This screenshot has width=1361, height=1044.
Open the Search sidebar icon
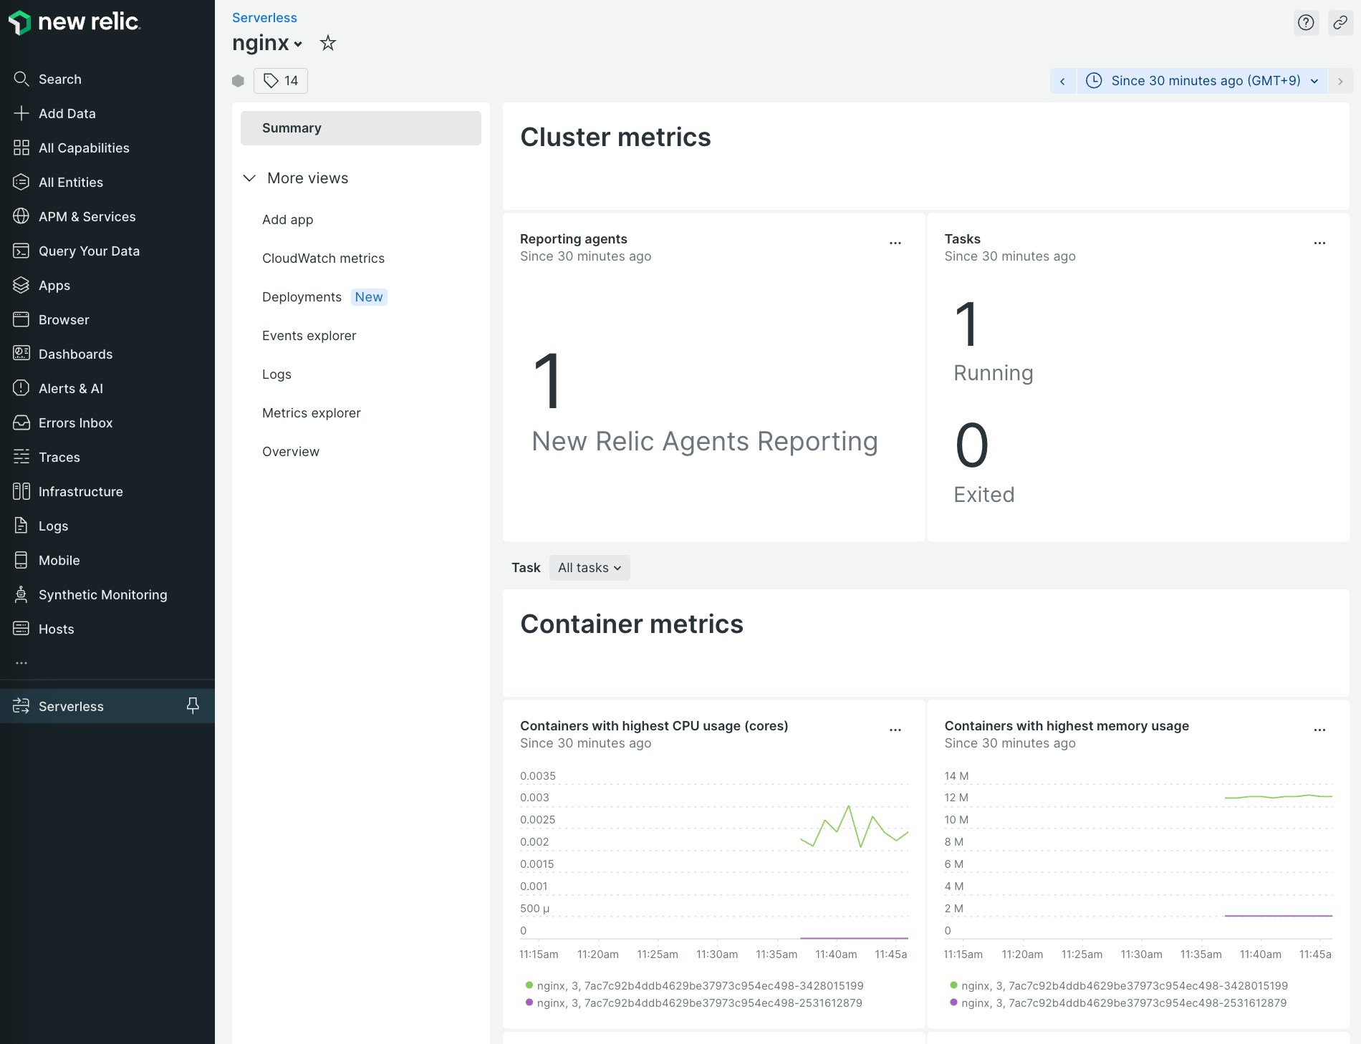point(21,79)
